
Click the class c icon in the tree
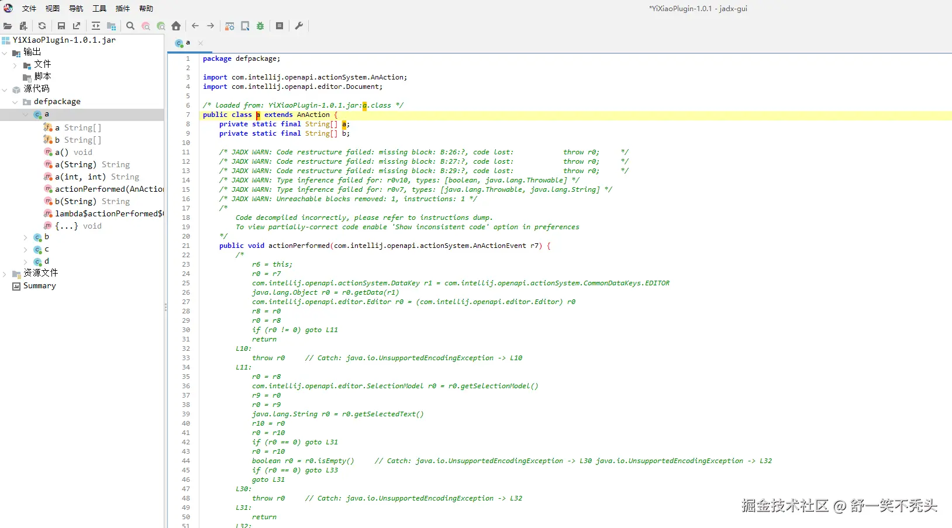pyautogui.click(x=37, y=250)
